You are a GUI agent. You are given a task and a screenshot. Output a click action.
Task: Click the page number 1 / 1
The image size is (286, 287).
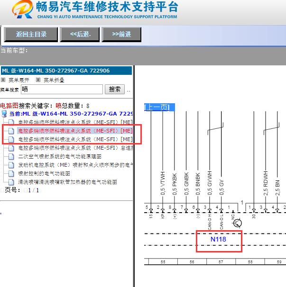33,190
